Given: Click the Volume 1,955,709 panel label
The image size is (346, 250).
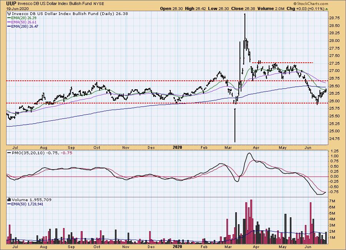Looking at the screenshot, I should click(32, 200).
